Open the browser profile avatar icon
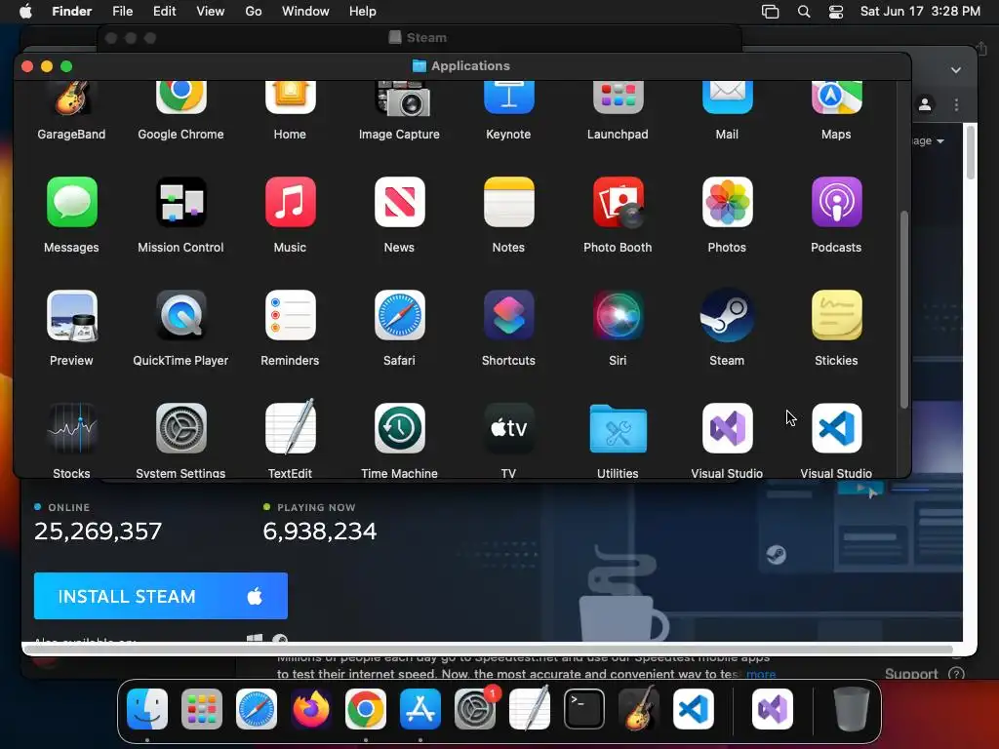The image size is (999, 749). [x=925, y=104]
